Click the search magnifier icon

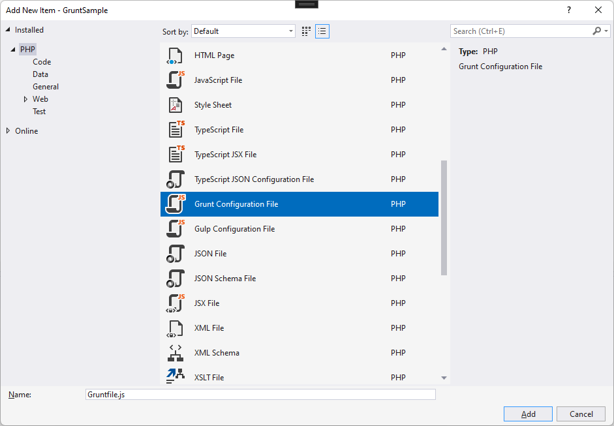coord(597,31)
